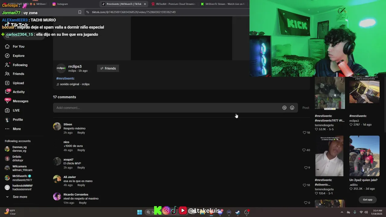Open the emoji picker in comment box
This screenshot has width=386, height=217.
tap(292, 108)
